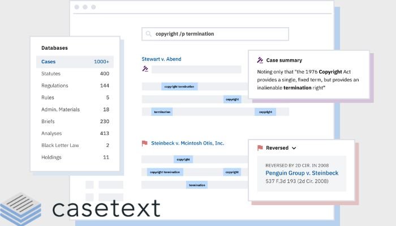396x226 pixels.
Task: Click the first window control dot
Action: pyautogui.click(x=77, y=7)
